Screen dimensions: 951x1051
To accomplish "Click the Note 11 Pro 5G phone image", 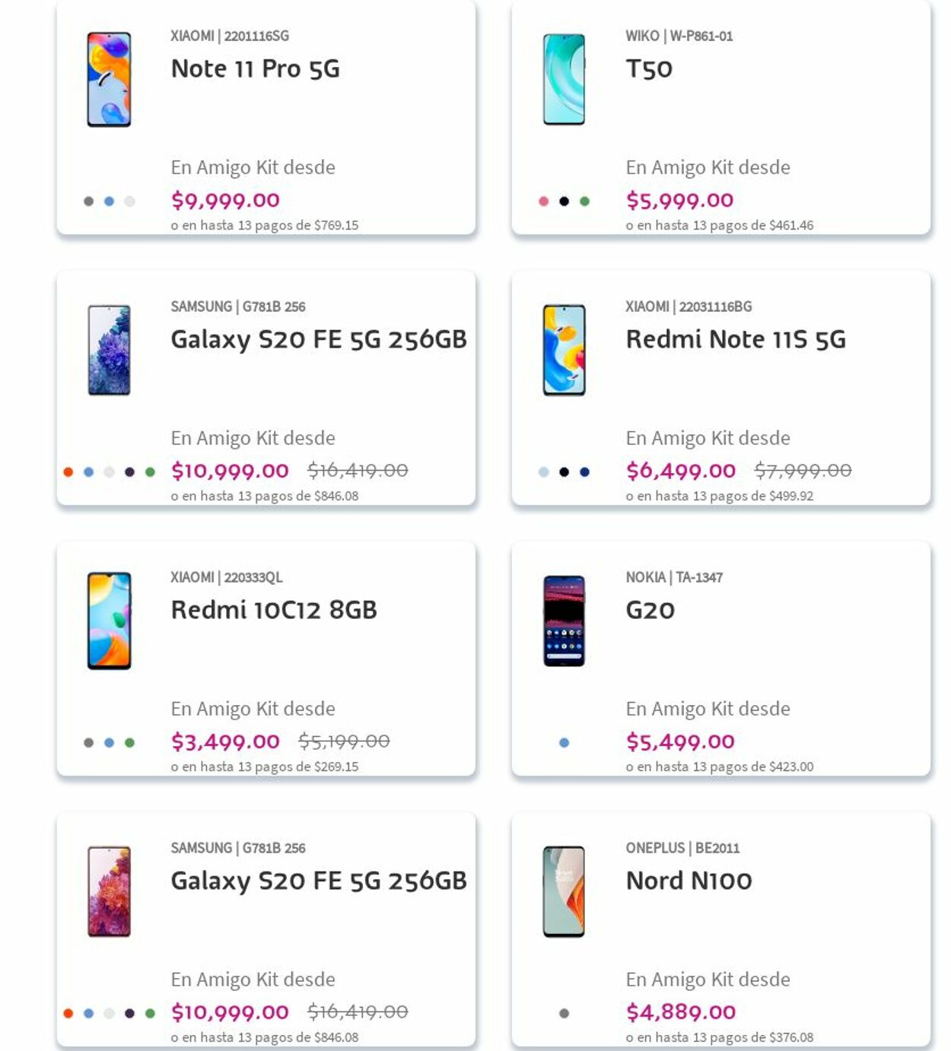I will click(x=109, y=79).
